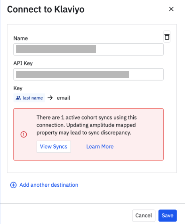Click the Name field label
The image size is (185, 224).
click(21, 38)
